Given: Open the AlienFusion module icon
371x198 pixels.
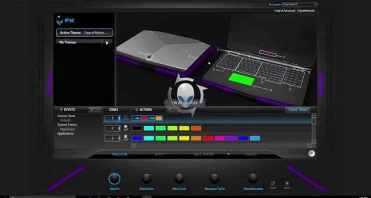Looking at the screenshot, I should pos(146,179).
